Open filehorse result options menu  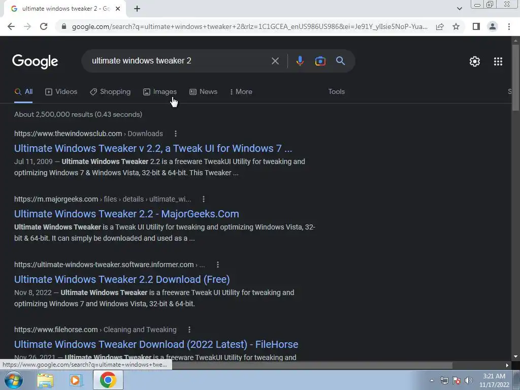click(x=189, y=330)
